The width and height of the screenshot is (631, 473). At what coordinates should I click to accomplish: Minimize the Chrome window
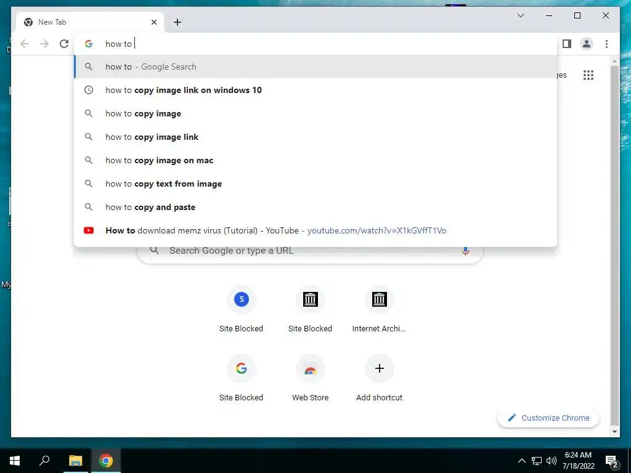click(x=549, y=15)
